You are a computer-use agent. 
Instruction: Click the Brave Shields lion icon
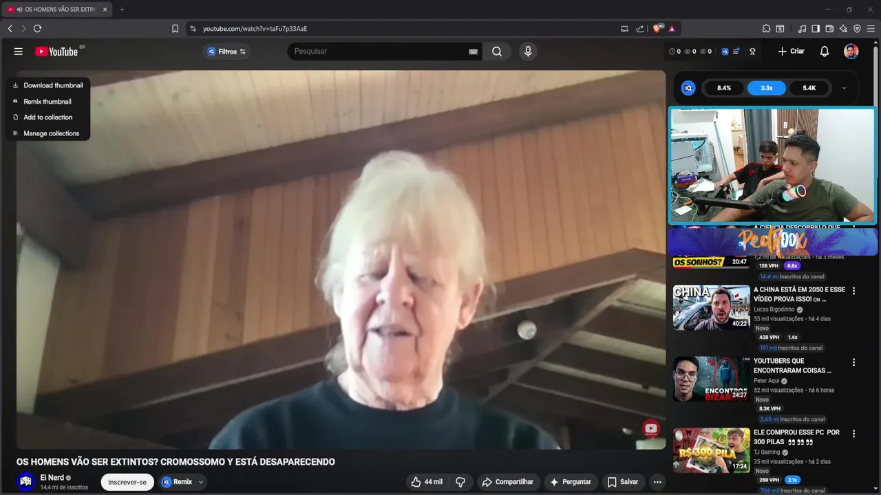657,29
